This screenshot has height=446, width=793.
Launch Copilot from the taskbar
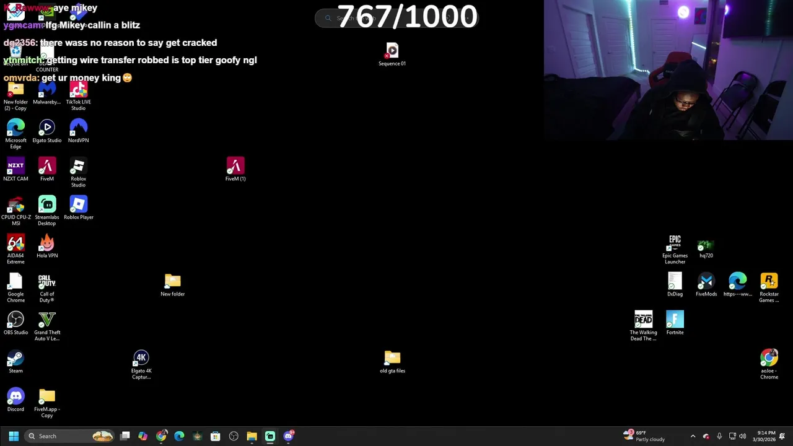pos(143,436)
